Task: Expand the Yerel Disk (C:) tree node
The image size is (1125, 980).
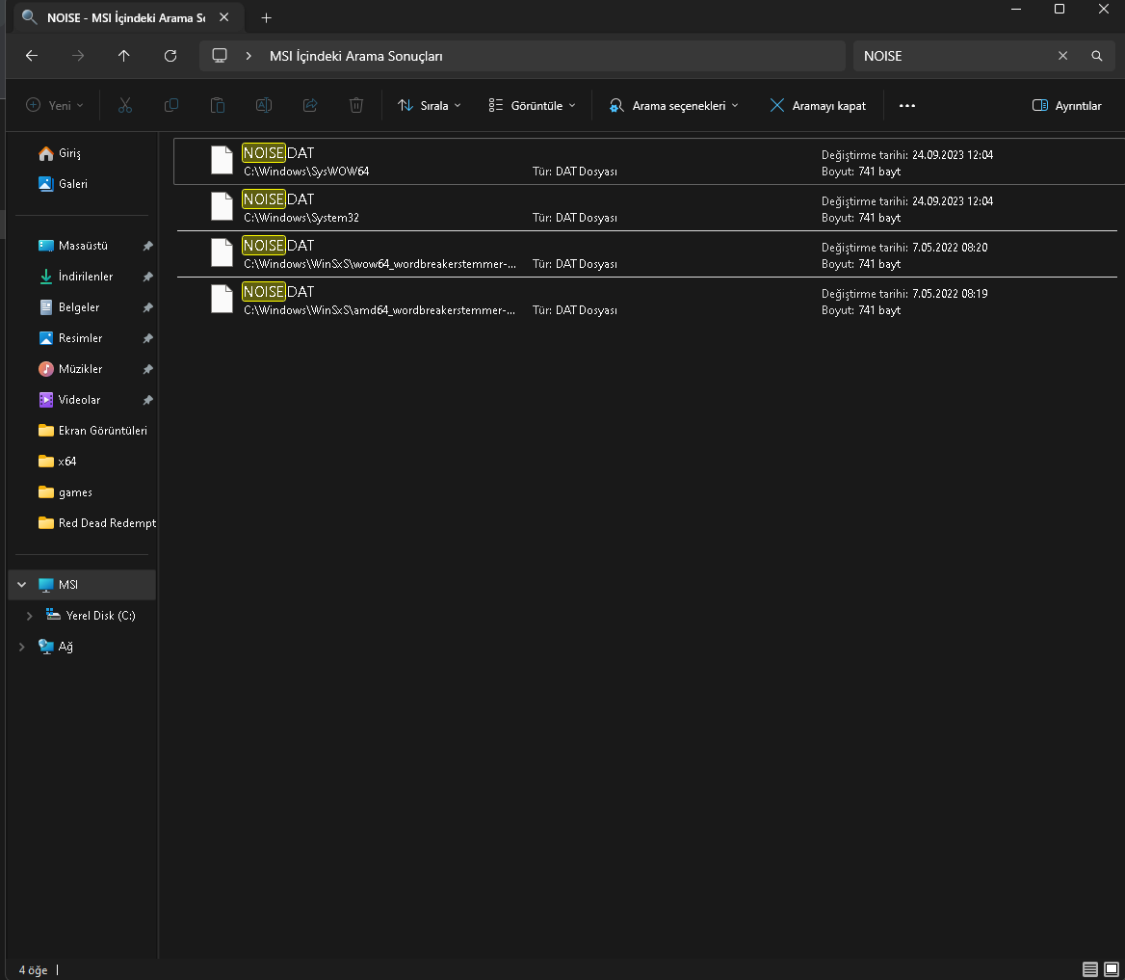Action: coord(30,616)
